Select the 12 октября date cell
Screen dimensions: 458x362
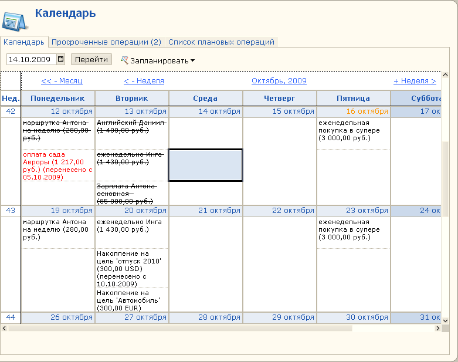click(x=58, y=111)
